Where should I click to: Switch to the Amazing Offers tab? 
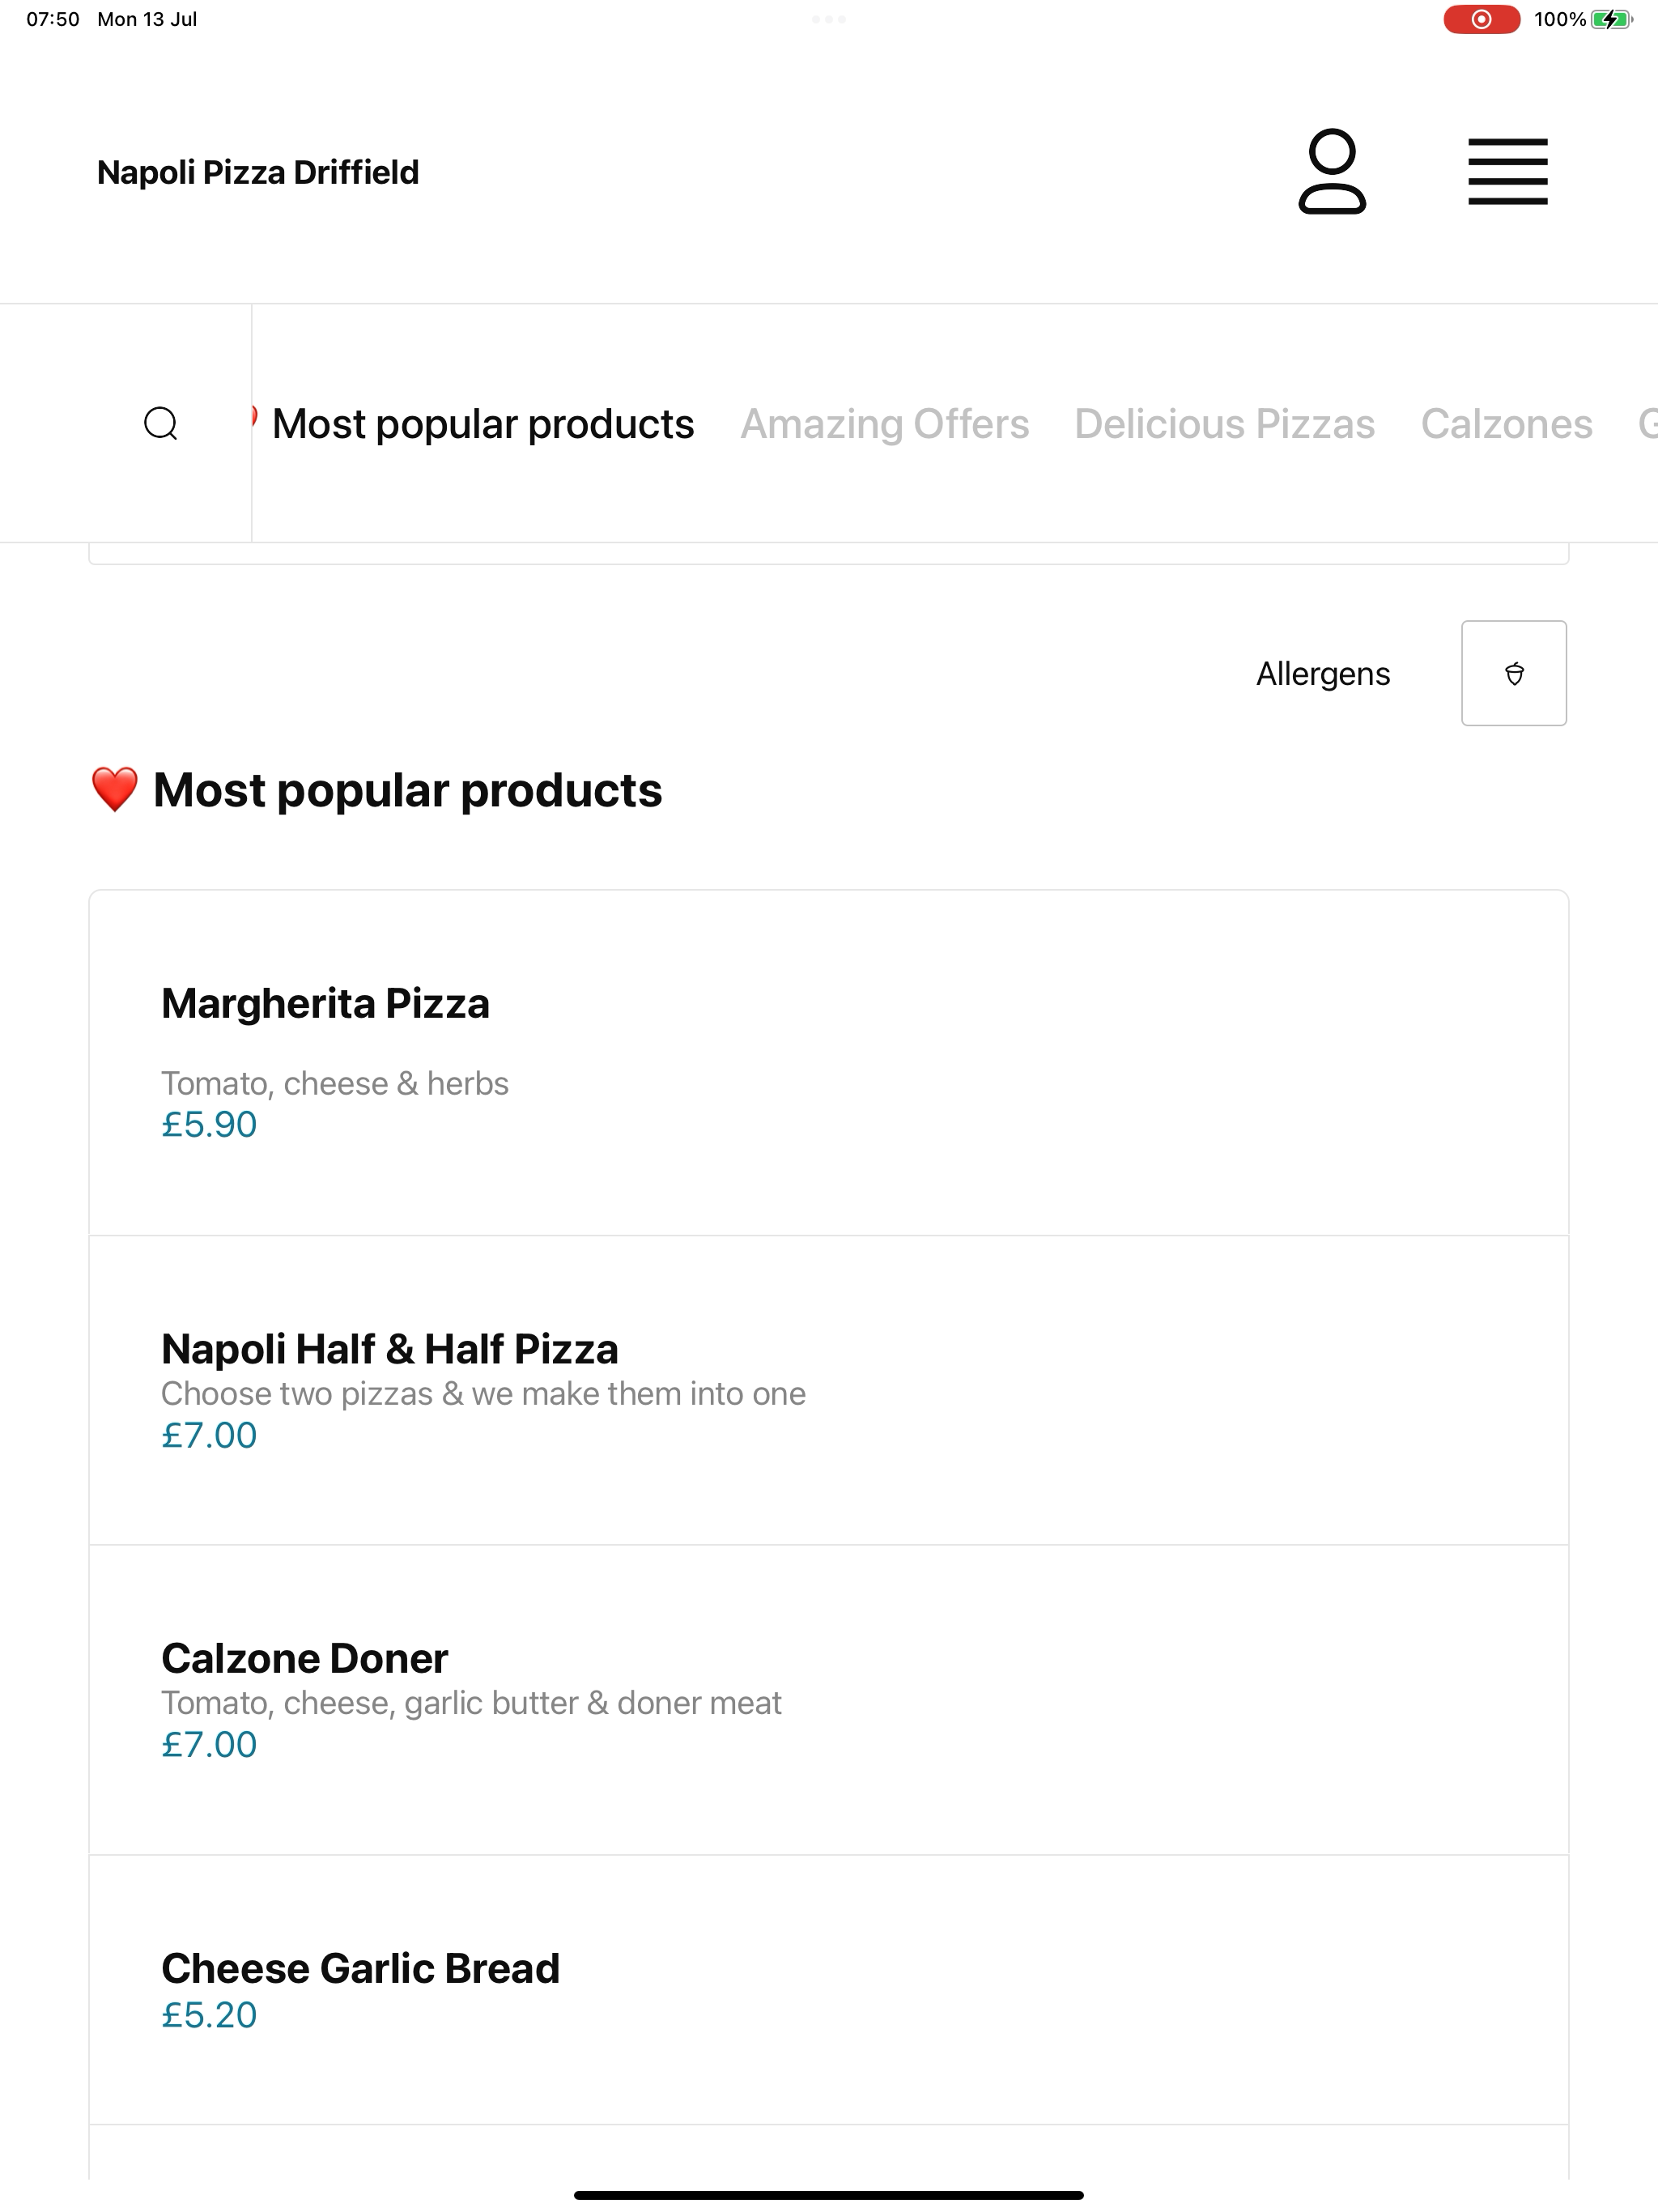click(884, 424)
